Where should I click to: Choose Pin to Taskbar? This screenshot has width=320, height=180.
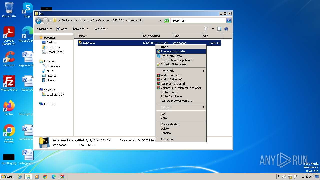pyautogui.click(x=181, y=92)
